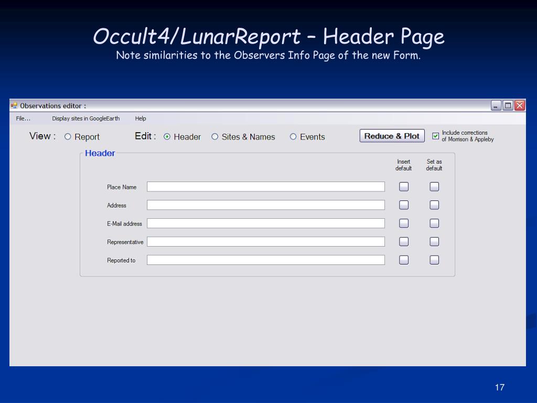This screenshot has width=537, height=403.
Task: Maximize the Observations editor window
Action: click(508, 105)
